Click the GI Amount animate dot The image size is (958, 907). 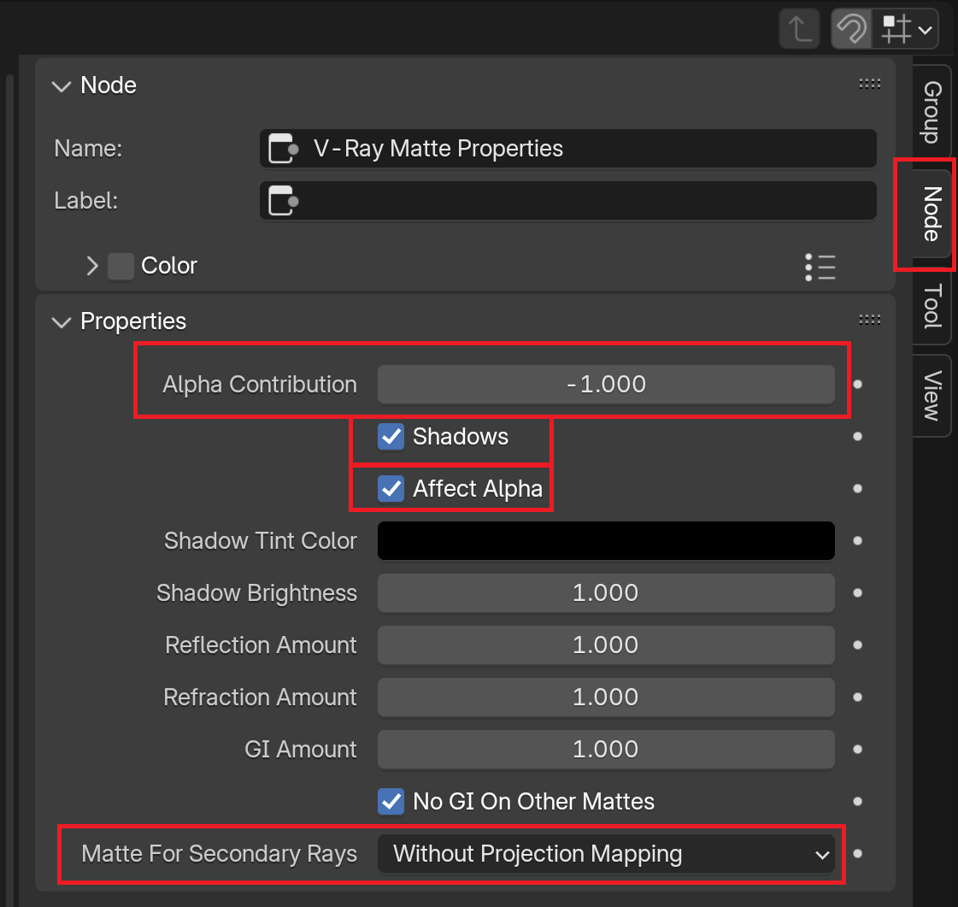coord(858,750)
